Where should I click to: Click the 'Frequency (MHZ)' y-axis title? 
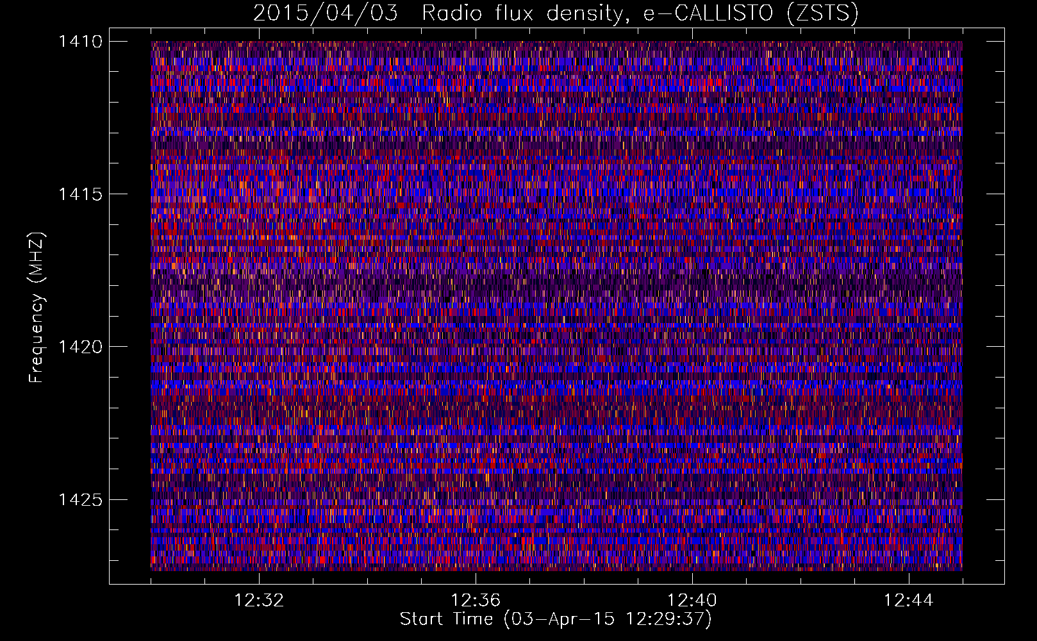37,308
